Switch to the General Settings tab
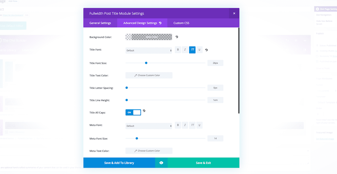The width and height of the screenshot is (337, 174). point(100,23)
